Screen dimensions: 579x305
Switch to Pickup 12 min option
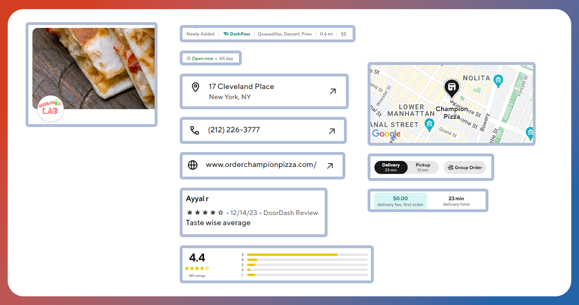(422, 167)
